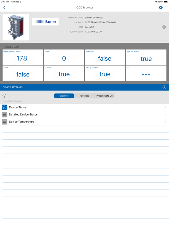Click the PROCESS DATA section heading
Image resolution: width=169 pixels, height=225 pixels.
[11, 47]
